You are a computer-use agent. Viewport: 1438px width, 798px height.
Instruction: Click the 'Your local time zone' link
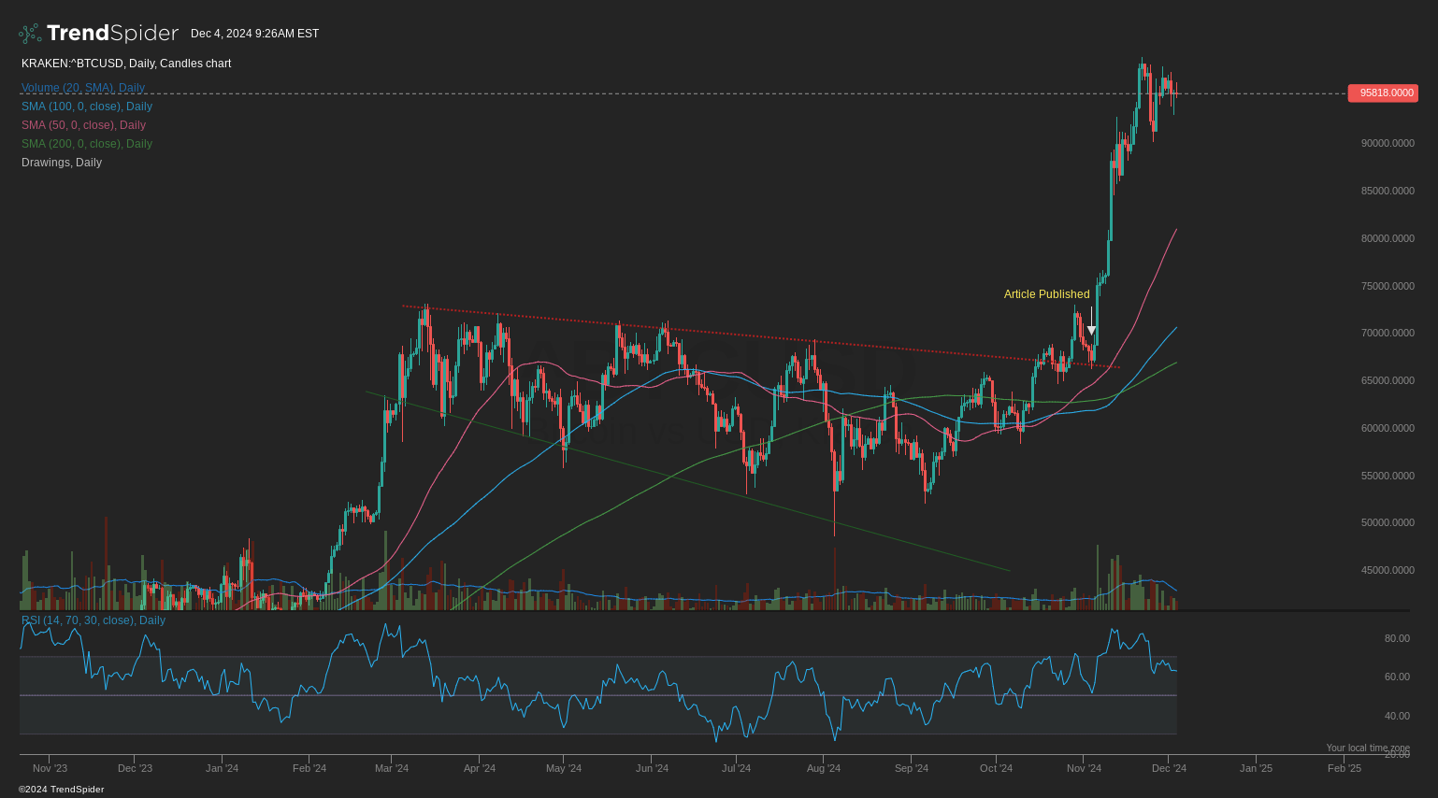coord(1368,747)
